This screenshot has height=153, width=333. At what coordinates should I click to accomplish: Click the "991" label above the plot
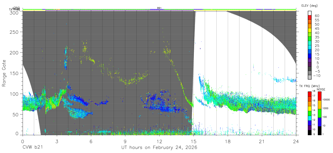pyautogui.click(x=159, y=8)
